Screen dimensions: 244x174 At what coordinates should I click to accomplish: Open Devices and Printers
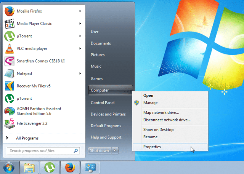click(108, 114)
